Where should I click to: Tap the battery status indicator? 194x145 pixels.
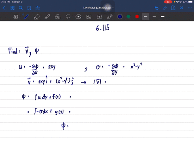tap(190, 2)
